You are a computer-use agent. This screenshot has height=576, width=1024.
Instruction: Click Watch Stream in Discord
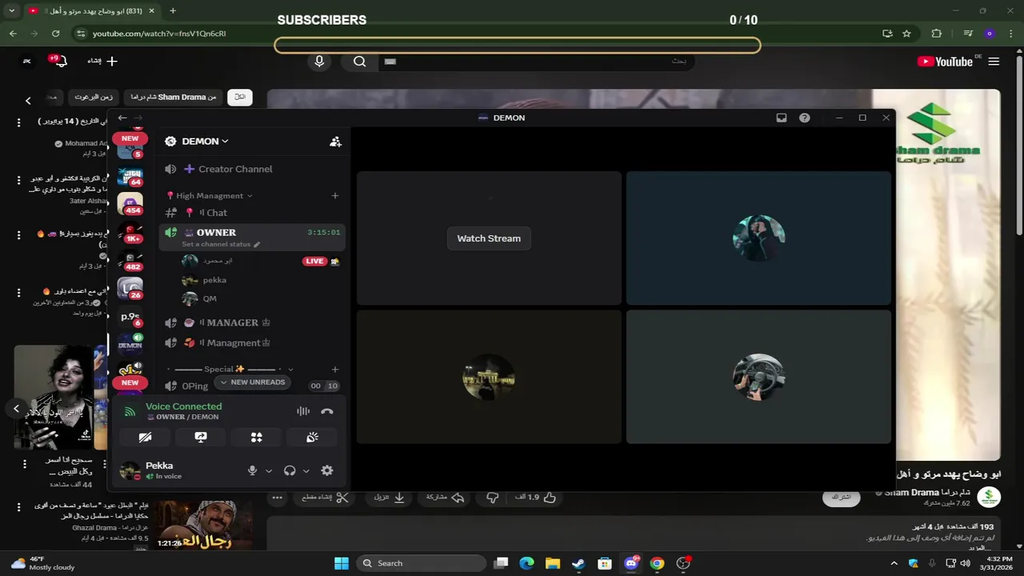point(489,238)
